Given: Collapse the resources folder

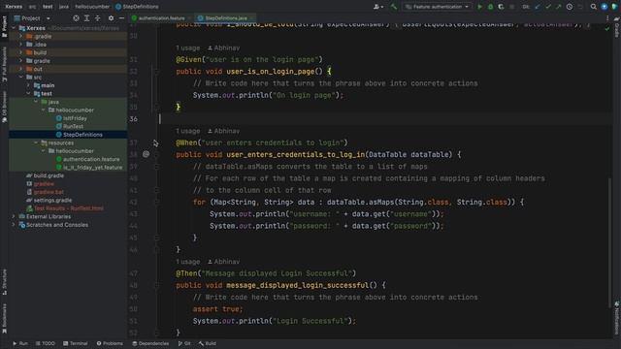Looking at the screenshot, I should pos(36,143).
